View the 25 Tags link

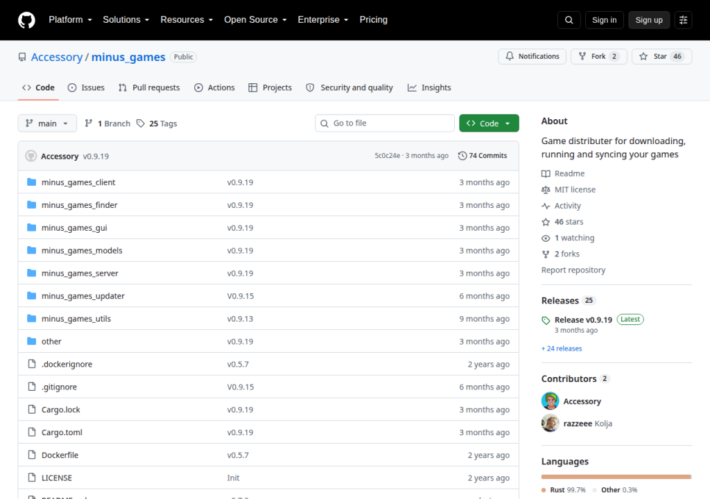(x=157, y=123)
